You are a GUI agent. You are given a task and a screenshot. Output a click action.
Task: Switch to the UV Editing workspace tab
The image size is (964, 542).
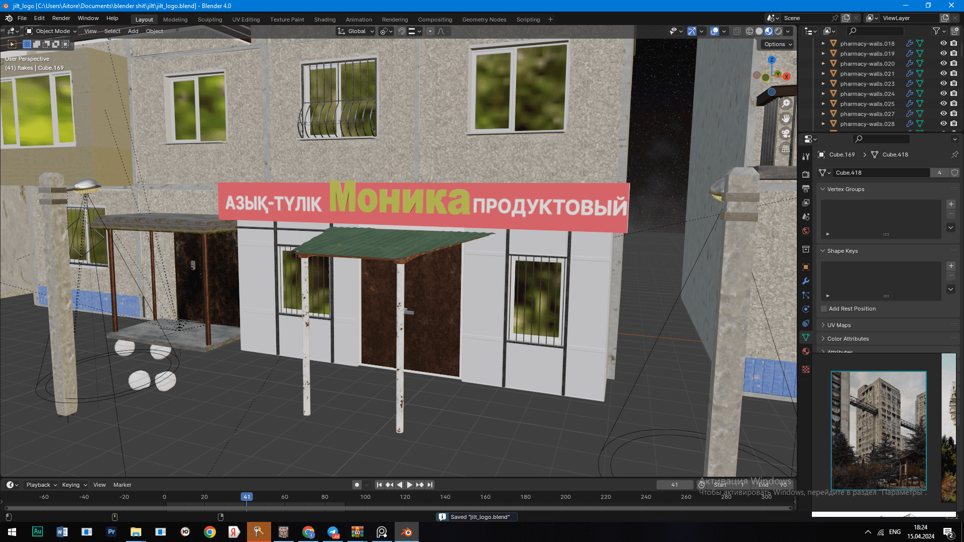(x=246, y=20)
